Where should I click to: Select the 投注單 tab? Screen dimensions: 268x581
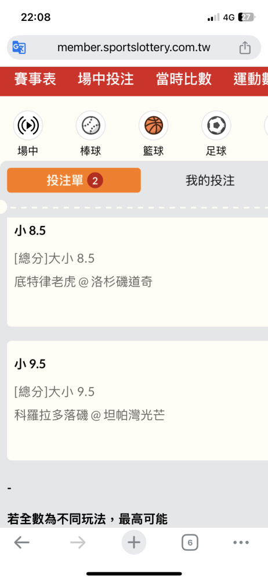[74, 181]
